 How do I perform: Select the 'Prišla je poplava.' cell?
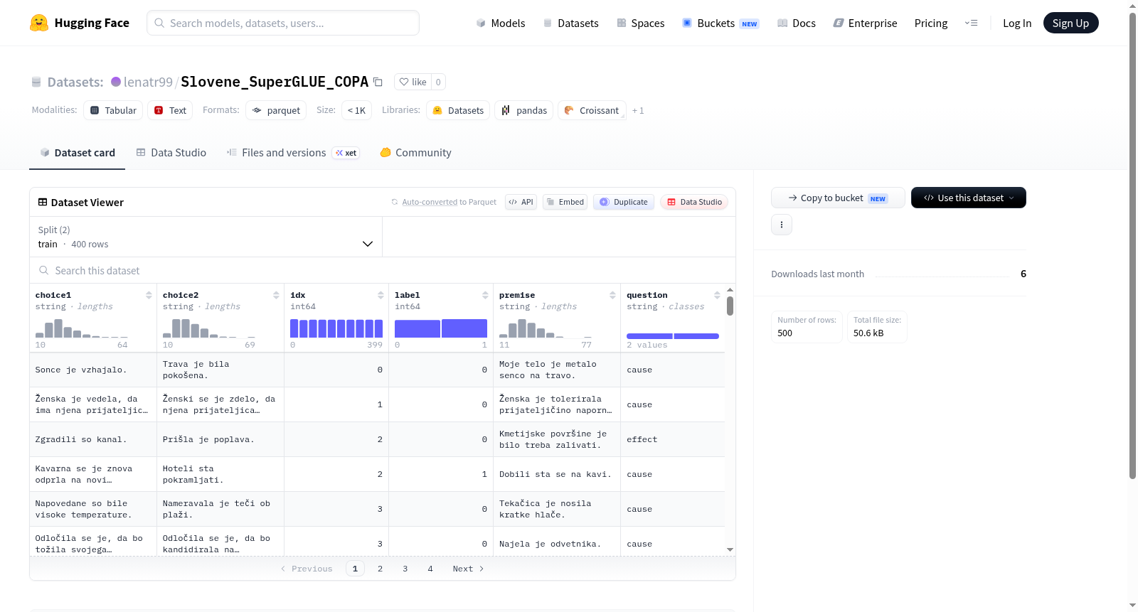(220, 439)
